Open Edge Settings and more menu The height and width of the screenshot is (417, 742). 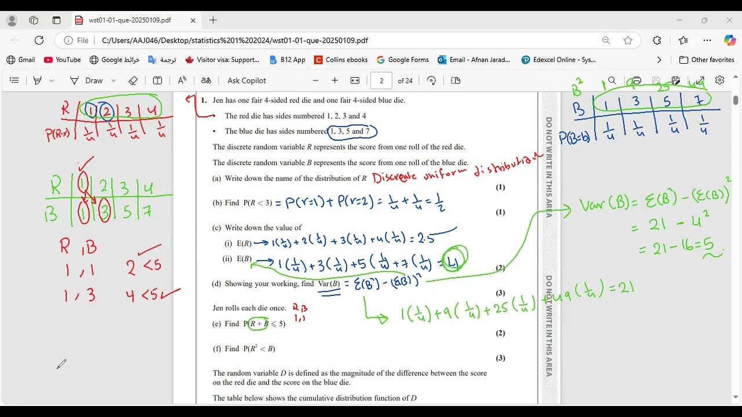(707, 41)
